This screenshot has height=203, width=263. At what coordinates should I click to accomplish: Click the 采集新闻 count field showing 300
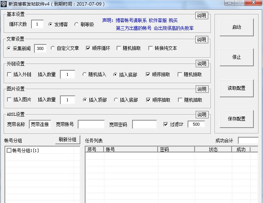point(40,48)
